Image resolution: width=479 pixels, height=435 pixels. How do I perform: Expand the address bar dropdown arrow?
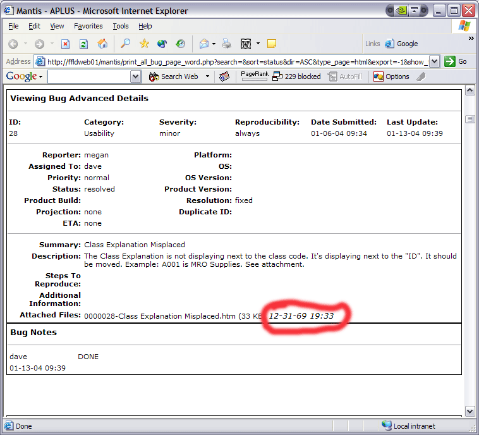tap(434, 61)
